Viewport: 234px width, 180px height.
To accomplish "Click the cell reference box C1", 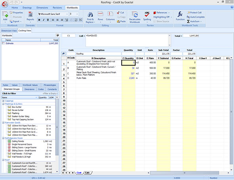I will (x=69, y=36).
